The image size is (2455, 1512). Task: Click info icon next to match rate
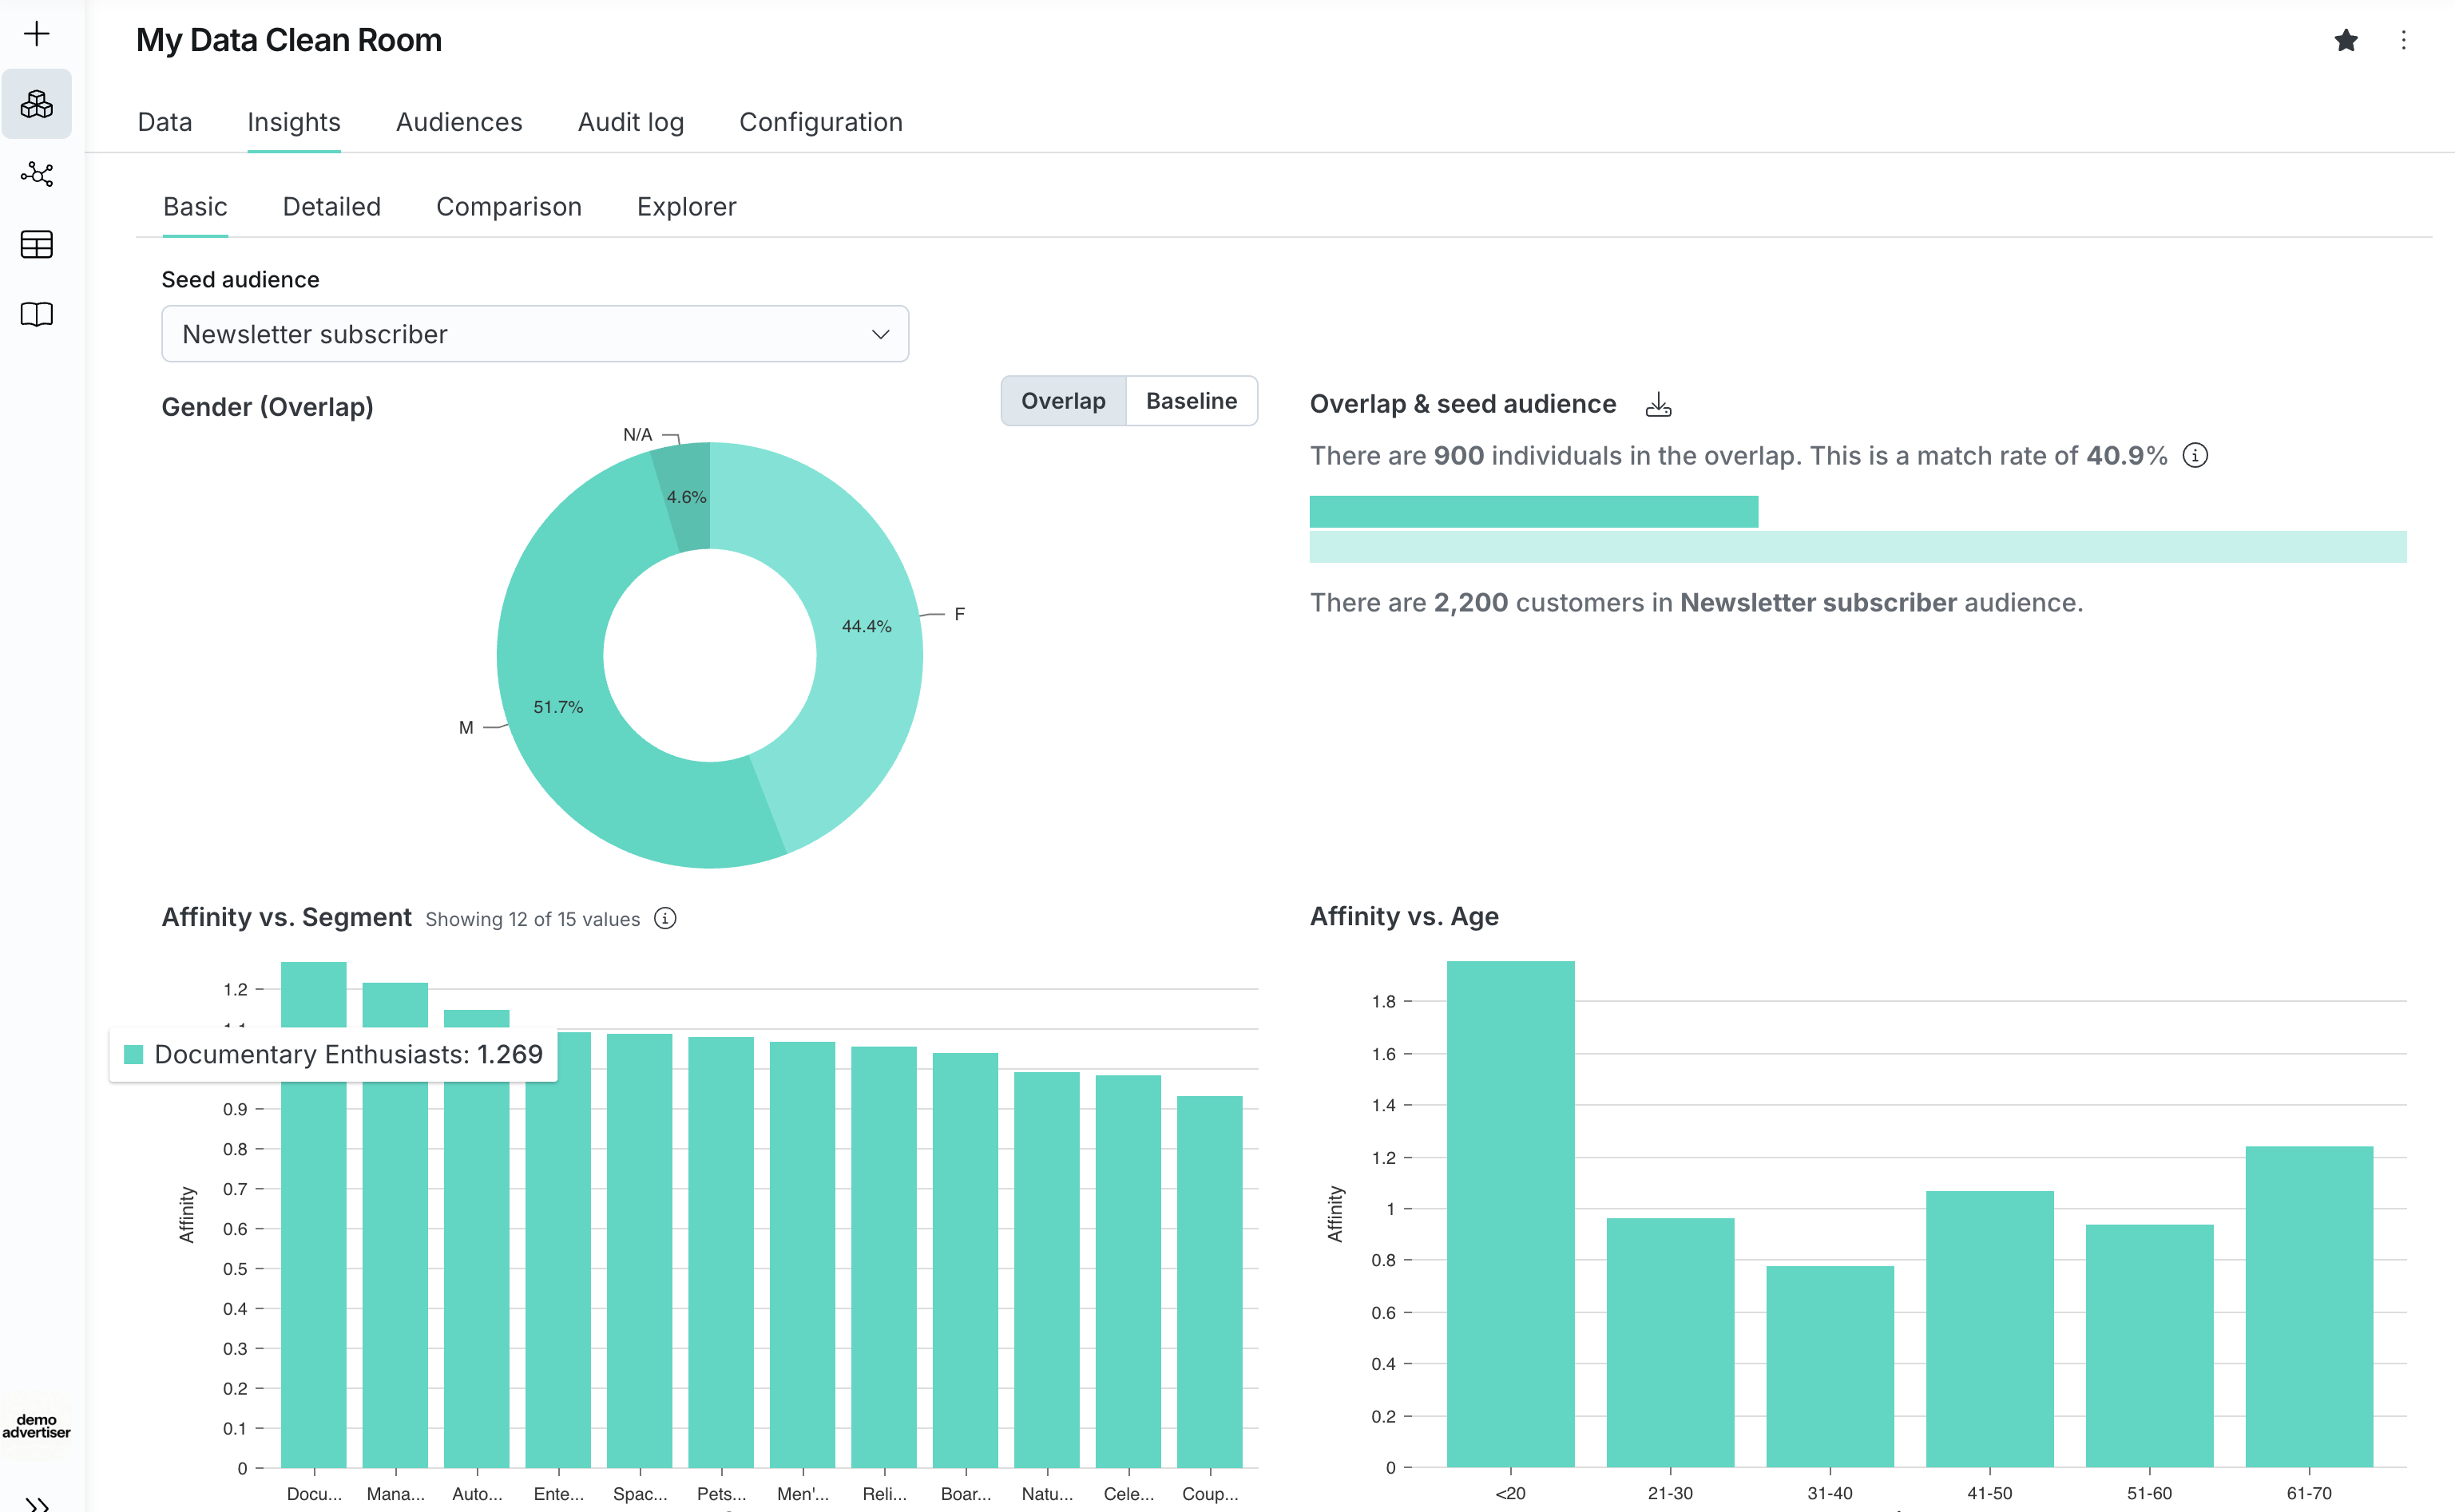click(x=2195, y=456)
